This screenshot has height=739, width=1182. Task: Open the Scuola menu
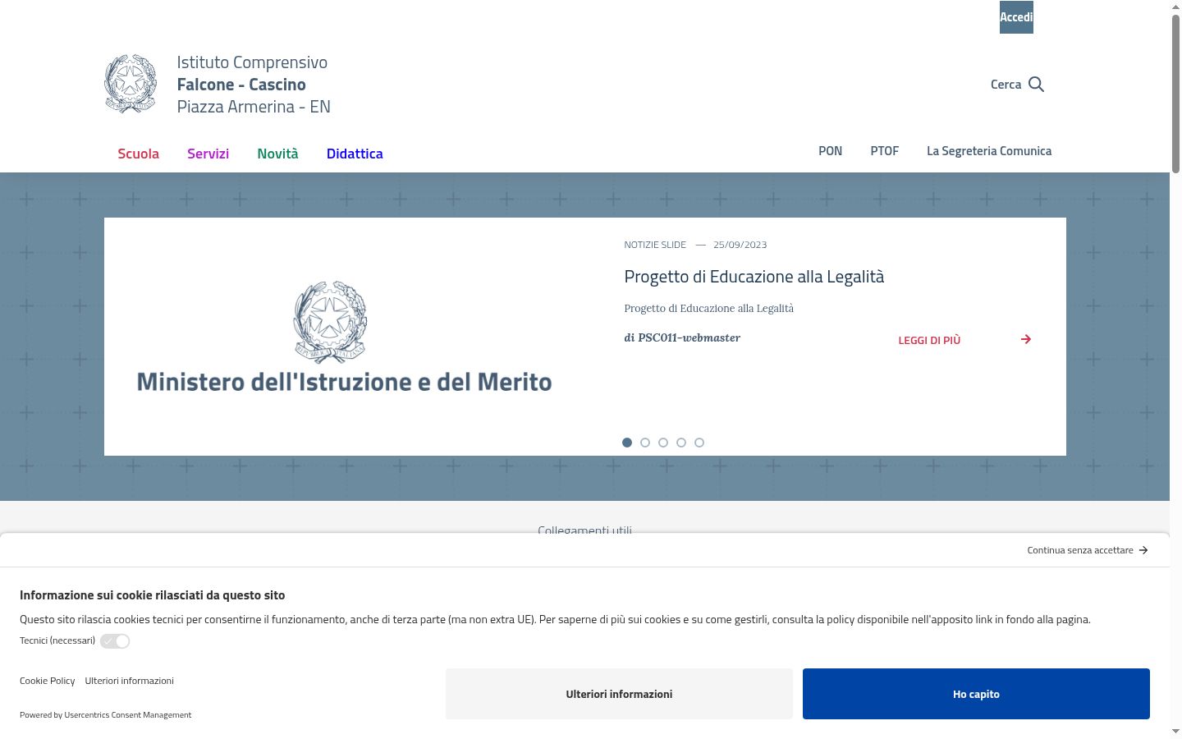(x=138, y=154)
